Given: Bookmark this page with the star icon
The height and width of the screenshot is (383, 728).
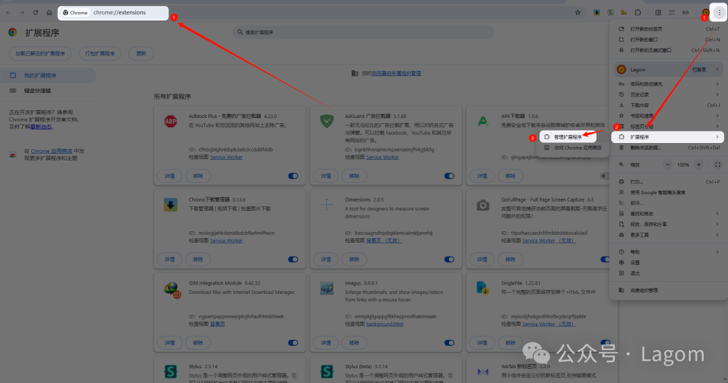Looking at the screenshot, I should [578, 13].
